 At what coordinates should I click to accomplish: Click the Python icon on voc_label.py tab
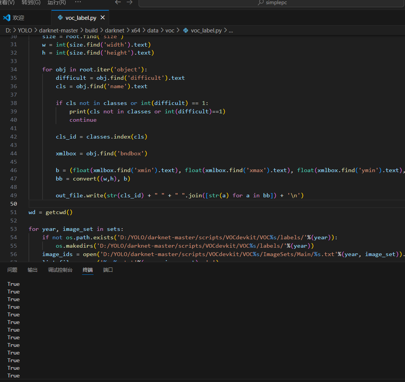point(60,18)
